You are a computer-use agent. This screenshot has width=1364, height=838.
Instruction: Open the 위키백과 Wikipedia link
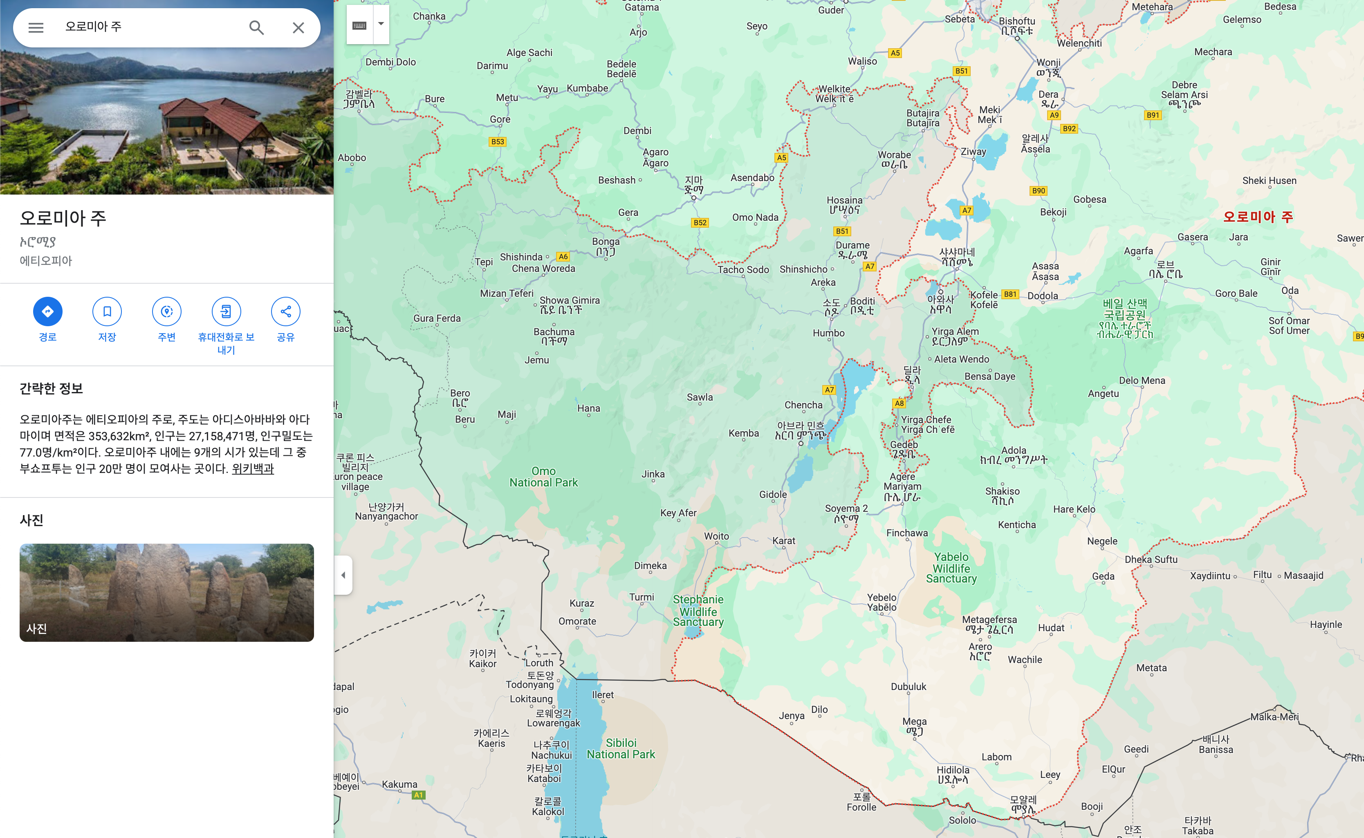click(x=253, y=469)
